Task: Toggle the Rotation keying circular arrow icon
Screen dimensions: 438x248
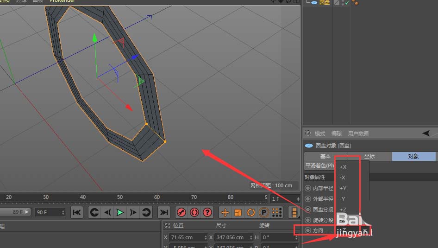Action: pyautogui.click(x=251, y=212)
